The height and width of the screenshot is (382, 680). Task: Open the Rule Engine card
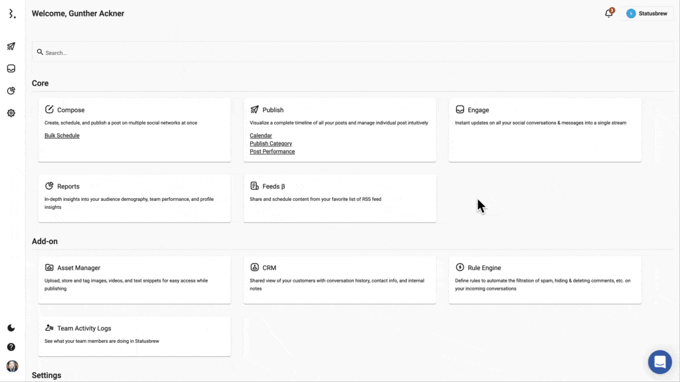click(x=545, y=279)
